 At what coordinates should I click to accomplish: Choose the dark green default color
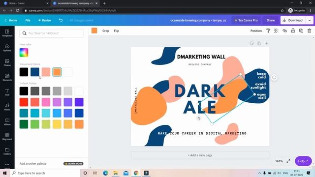click(24, 124)
